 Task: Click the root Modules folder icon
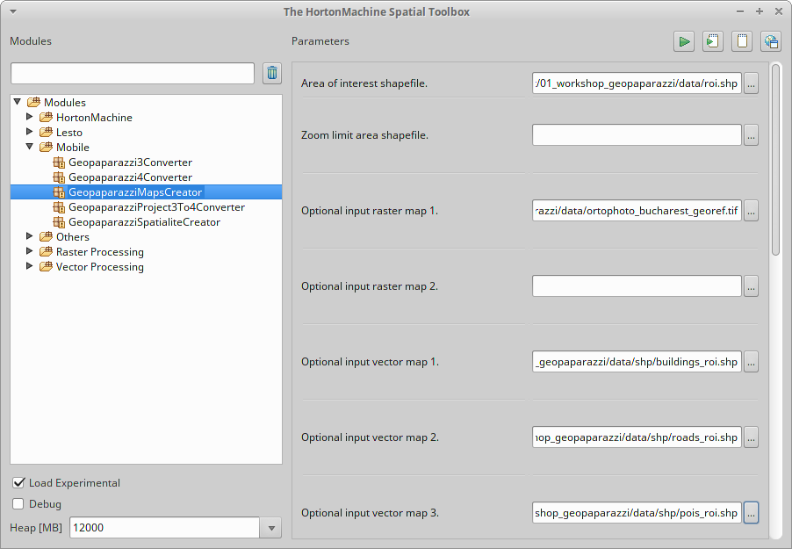click(34, 102)
